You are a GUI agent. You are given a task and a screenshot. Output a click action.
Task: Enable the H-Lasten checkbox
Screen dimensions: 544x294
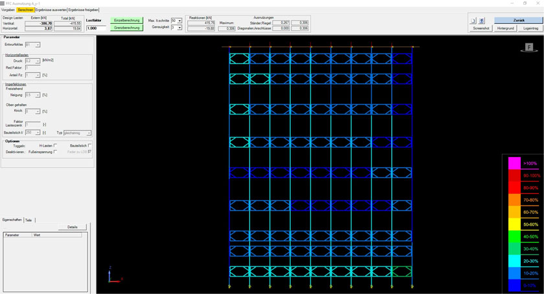[x=56, y=145]
